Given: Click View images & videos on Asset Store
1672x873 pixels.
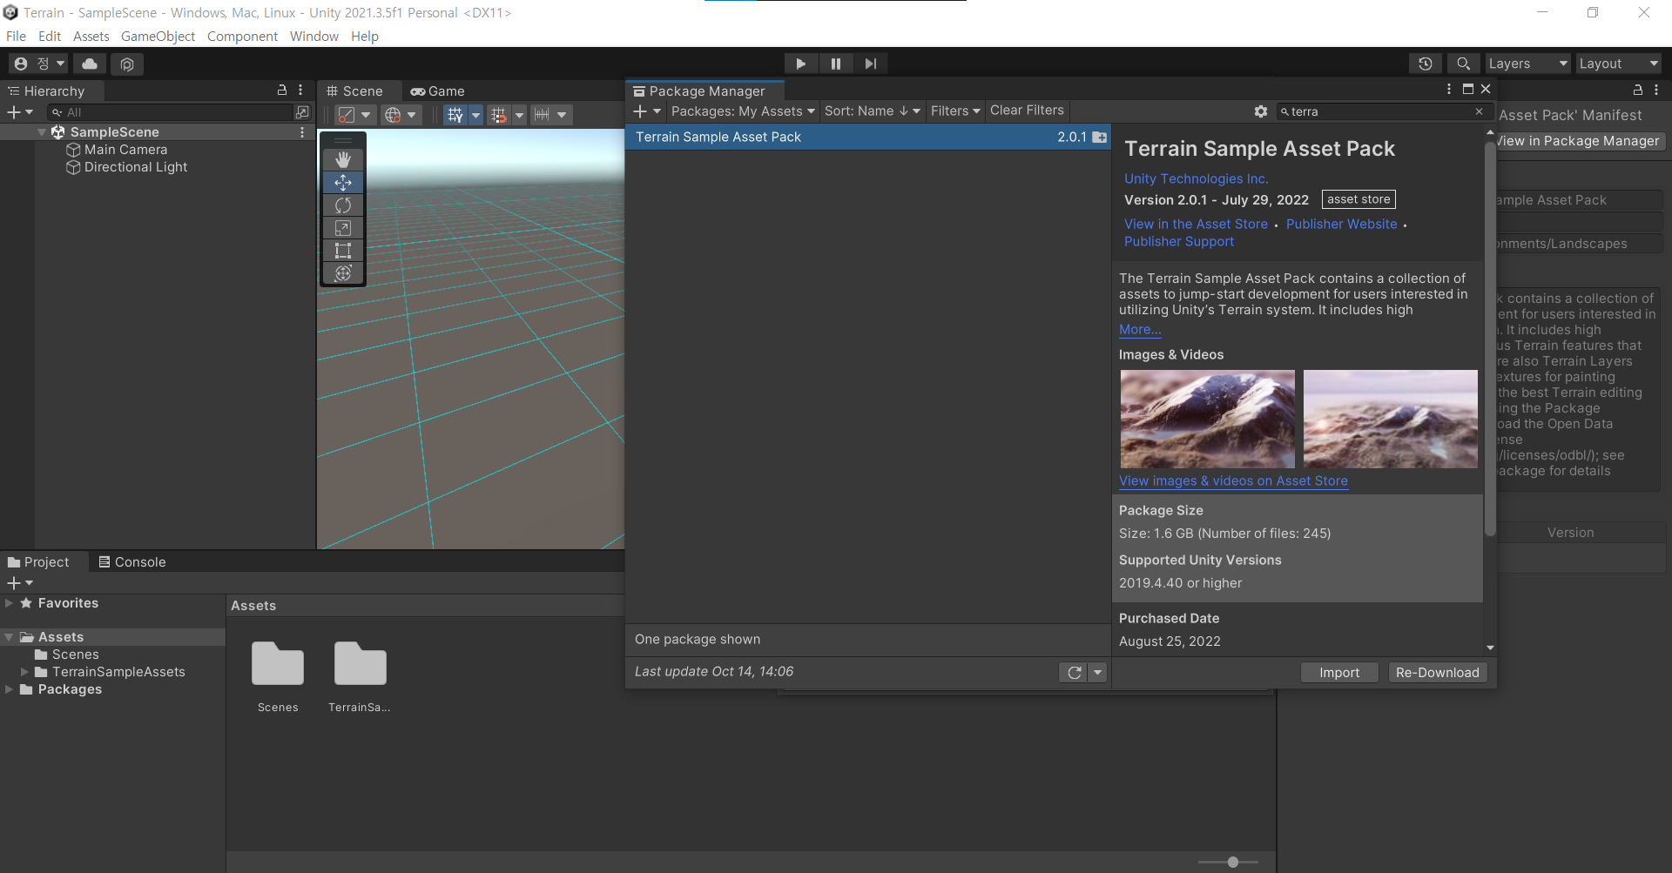Looking at the screenshot, I should 1233,480.
